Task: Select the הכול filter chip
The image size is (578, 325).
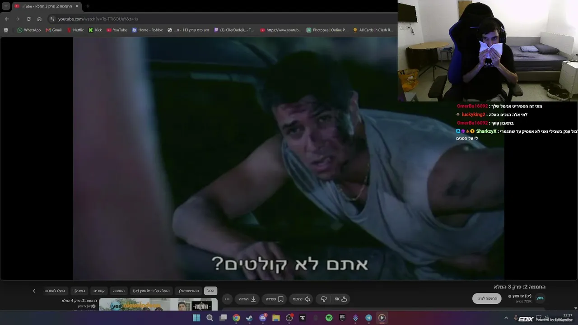Action: (x=210, y=291)
